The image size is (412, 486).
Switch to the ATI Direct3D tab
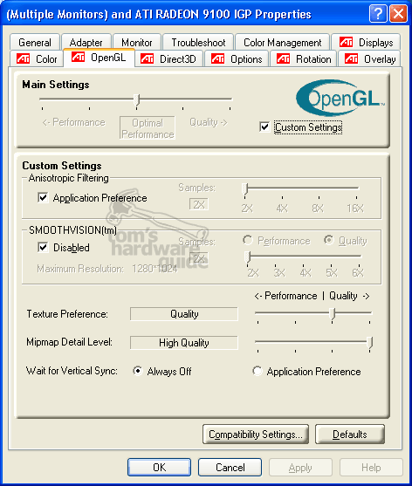pos(169,58)
